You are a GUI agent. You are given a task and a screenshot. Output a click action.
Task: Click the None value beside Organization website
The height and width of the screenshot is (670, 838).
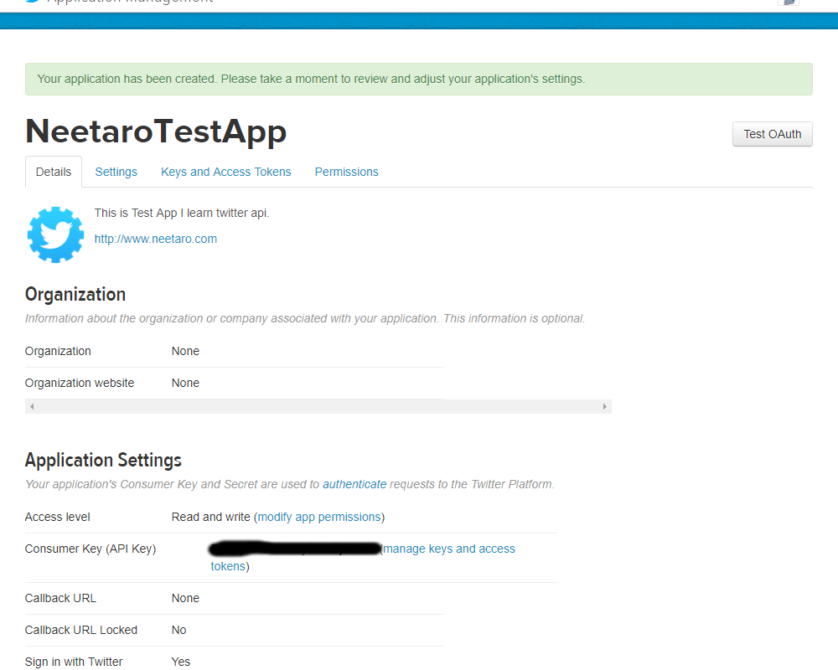(185, 383)
